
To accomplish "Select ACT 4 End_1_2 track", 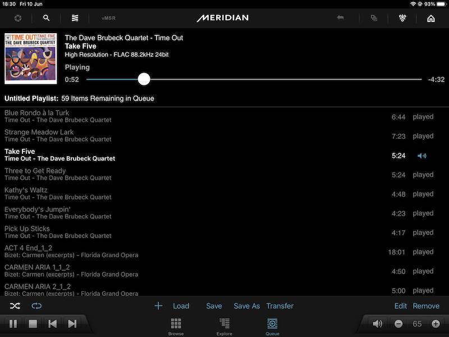I will click(224, 251).
